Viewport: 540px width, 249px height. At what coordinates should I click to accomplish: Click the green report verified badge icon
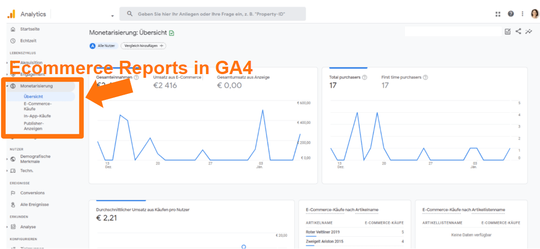171,33
